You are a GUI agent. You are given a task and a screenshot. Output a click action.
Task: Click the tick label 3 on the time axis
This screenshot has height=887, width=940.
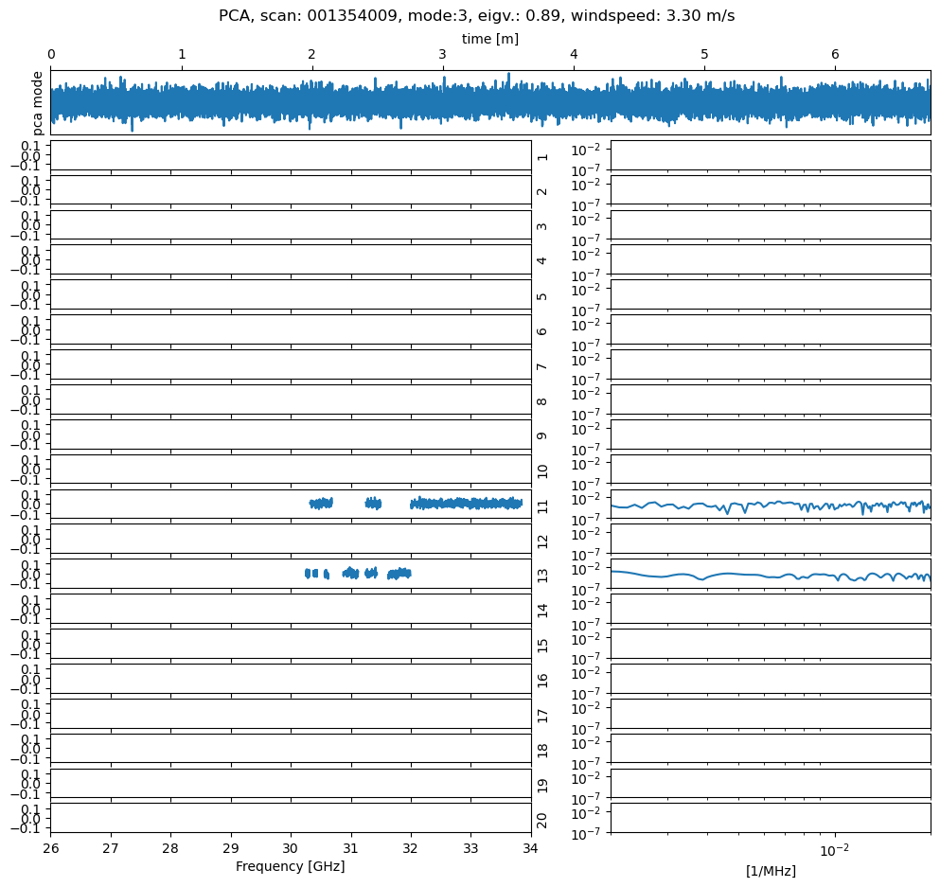pyautogui.click(x=442, y=55)
